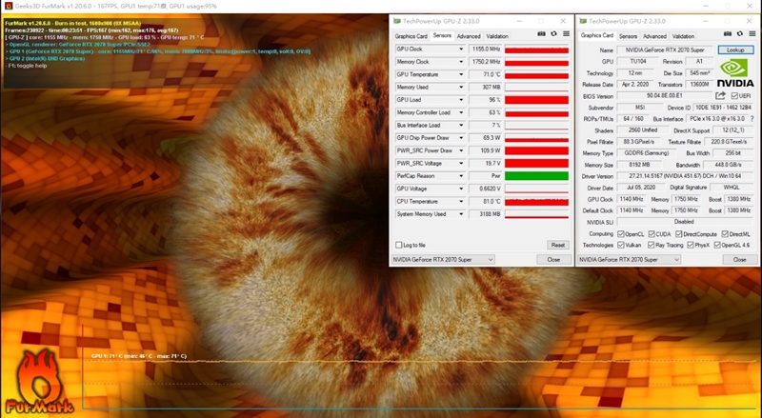
Task: Click GPU-Z title icon of Sensors window
Action: tap(397, 21)
